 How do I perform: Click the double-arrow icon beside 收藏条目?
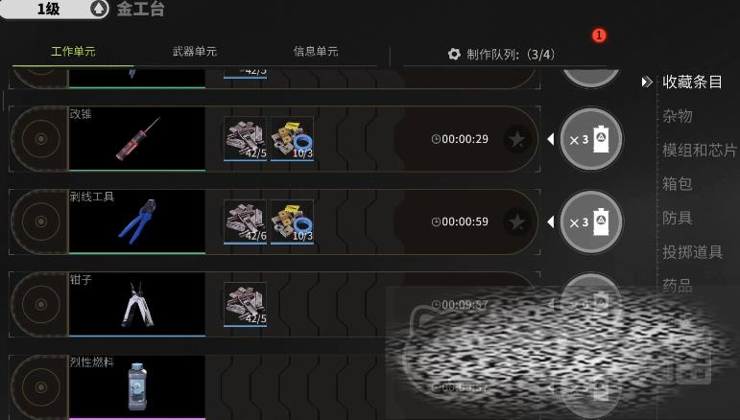pos(647,82)
